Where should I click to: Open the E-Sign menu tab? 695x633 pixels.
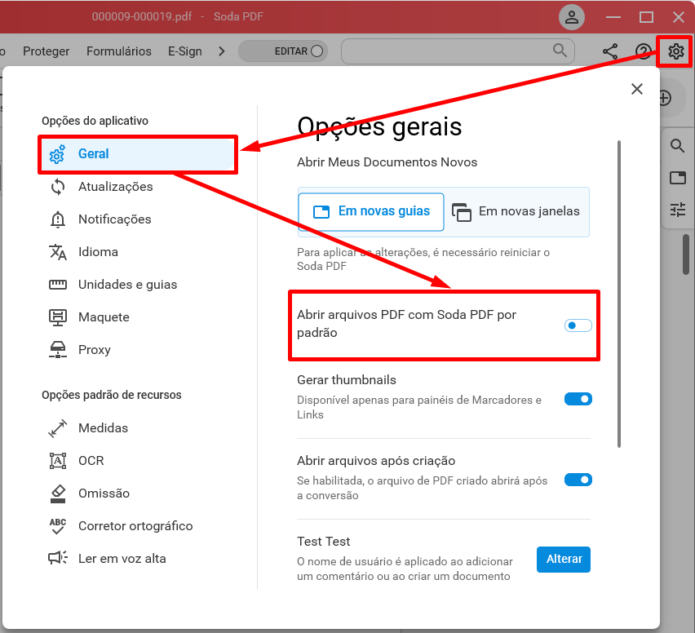tap(185, 51)
